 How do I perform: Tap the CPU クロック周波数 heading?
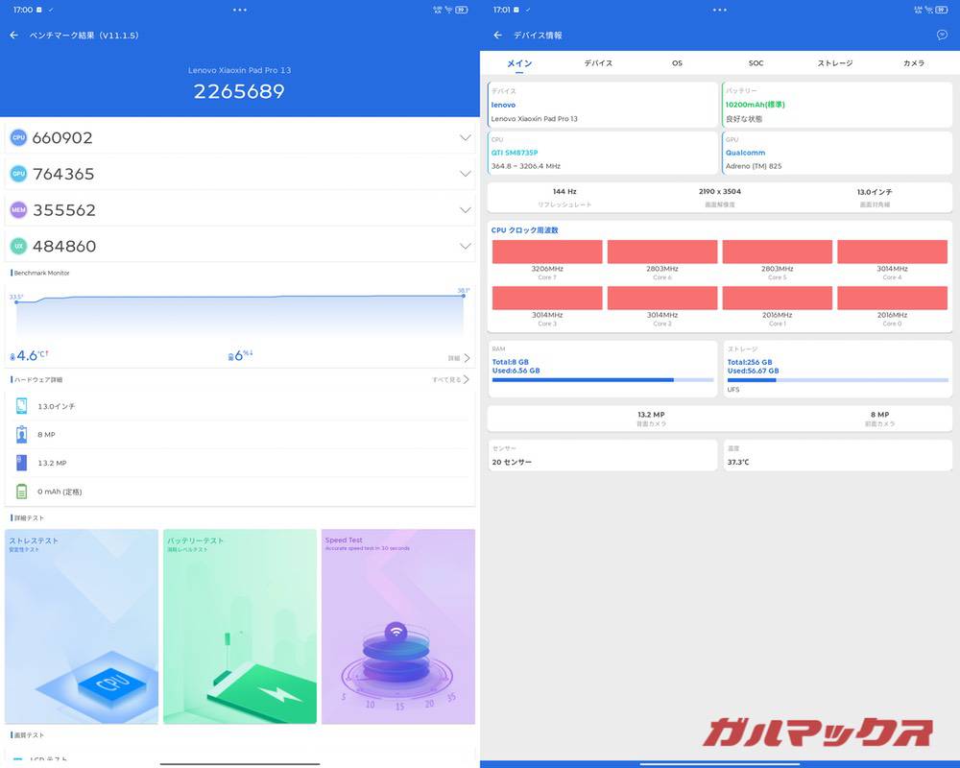(x=525, y=230)
